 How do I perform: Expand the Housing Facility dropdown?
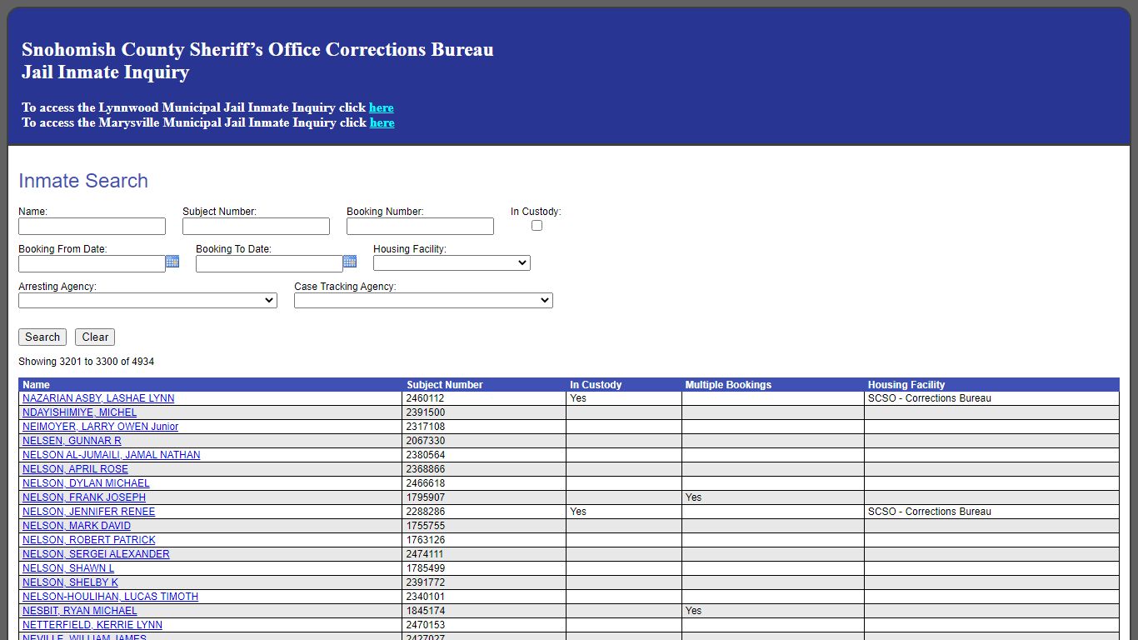(x=452, y=263)
